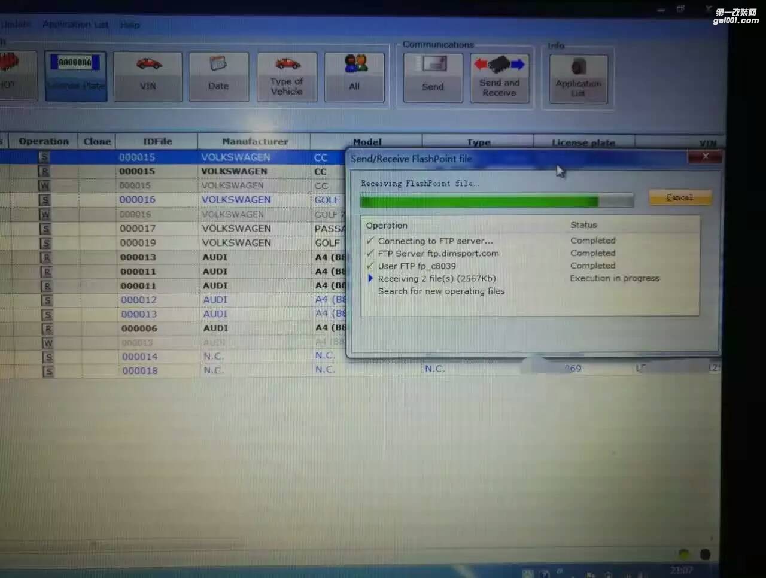Close the Send/Receive FlashPoint file dialog
The image size is (766, 578).
tap(705, 157)
